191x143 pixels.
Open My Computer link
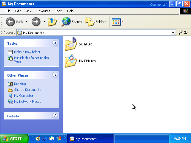(x=24, y=96)
